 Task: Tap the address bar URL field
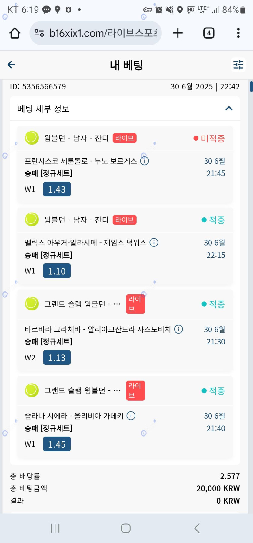(x=103, y=33)
